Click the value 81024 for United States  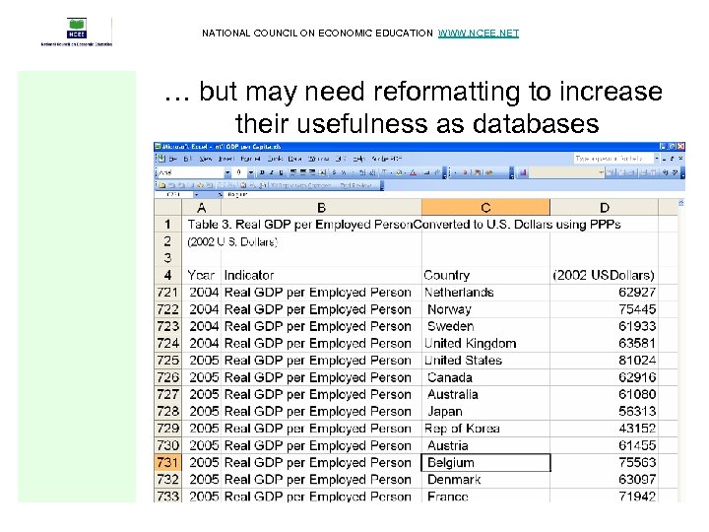tap(604, 361)
